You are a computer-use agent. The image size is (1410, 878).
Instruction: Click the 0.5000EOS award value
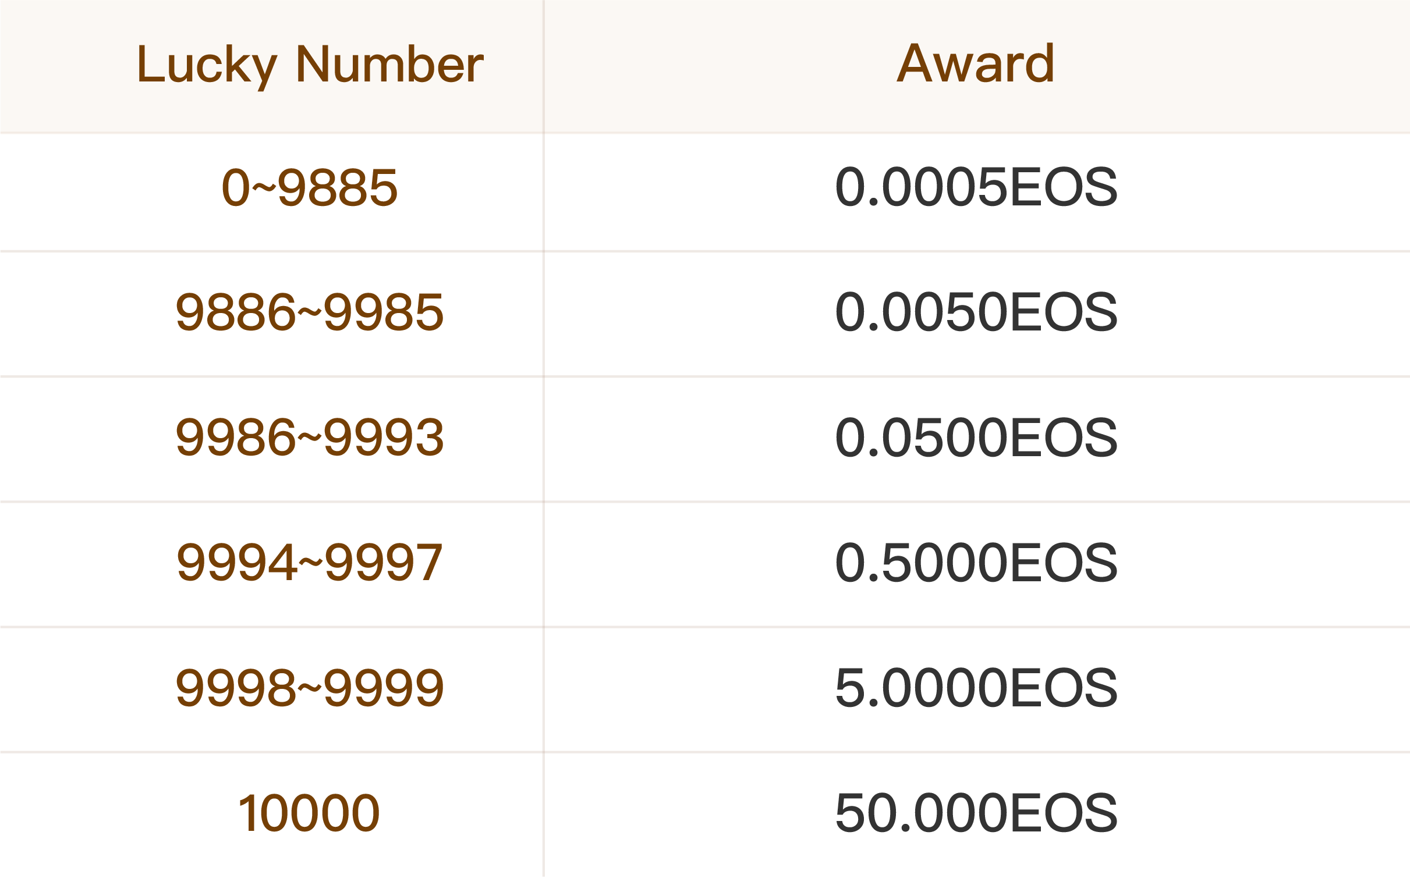click(x=976, y=563)
